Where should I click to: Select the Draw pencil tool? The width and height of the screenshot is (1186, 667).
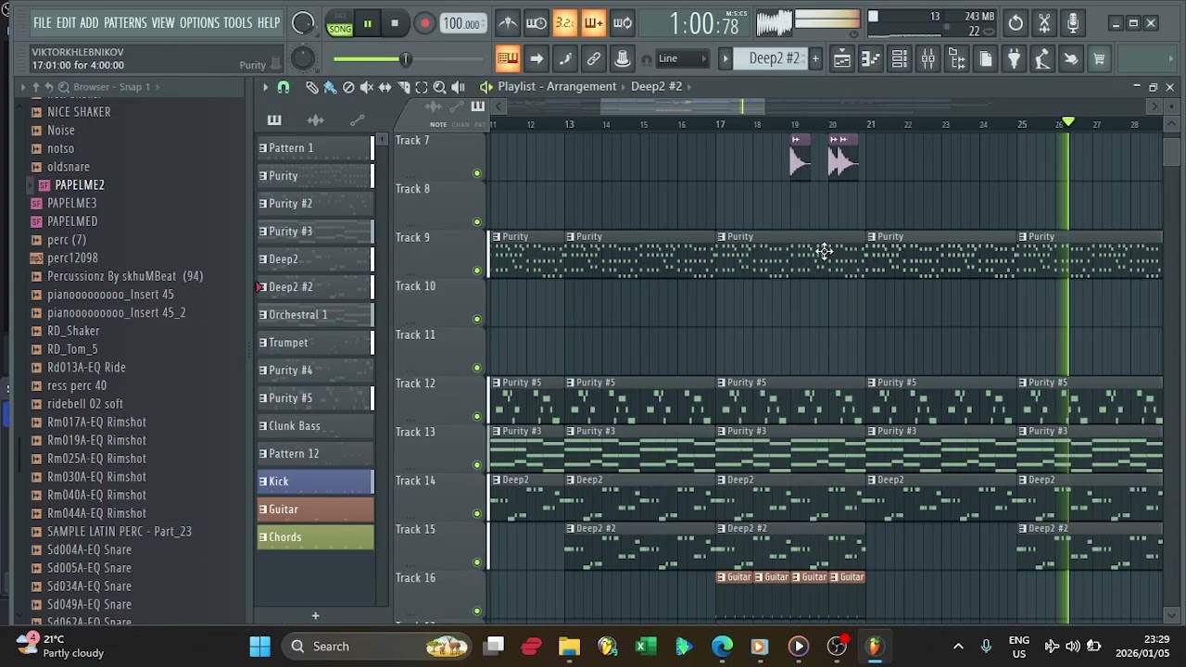pyautogui.click(x=311, y=87)
